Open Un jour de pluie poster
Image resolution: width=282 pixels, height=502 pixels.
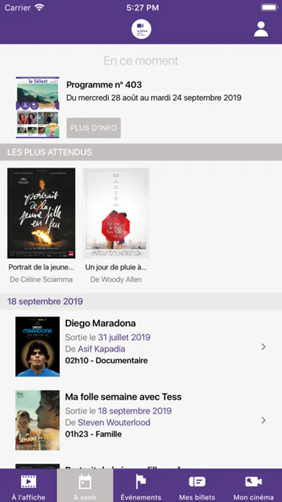click(116, 213)
